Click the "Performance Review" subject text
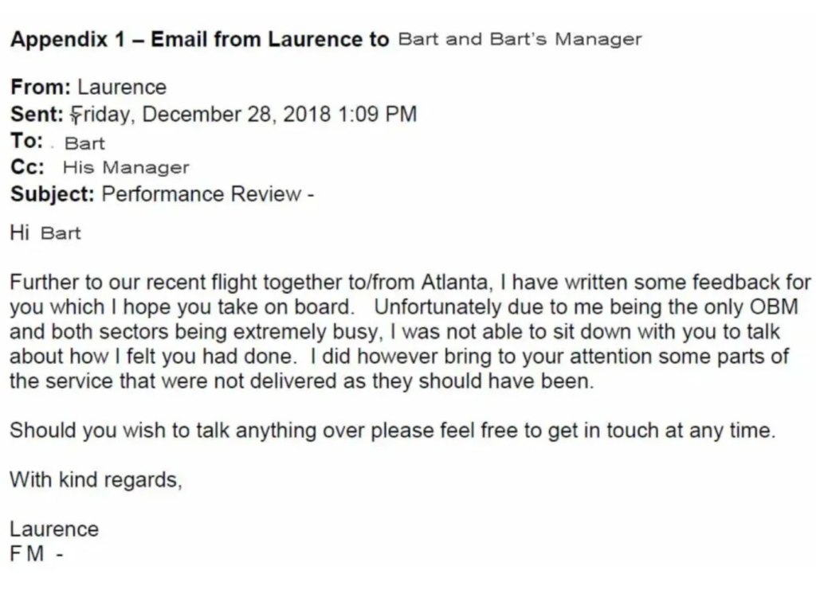 click(x=201, y=194)
